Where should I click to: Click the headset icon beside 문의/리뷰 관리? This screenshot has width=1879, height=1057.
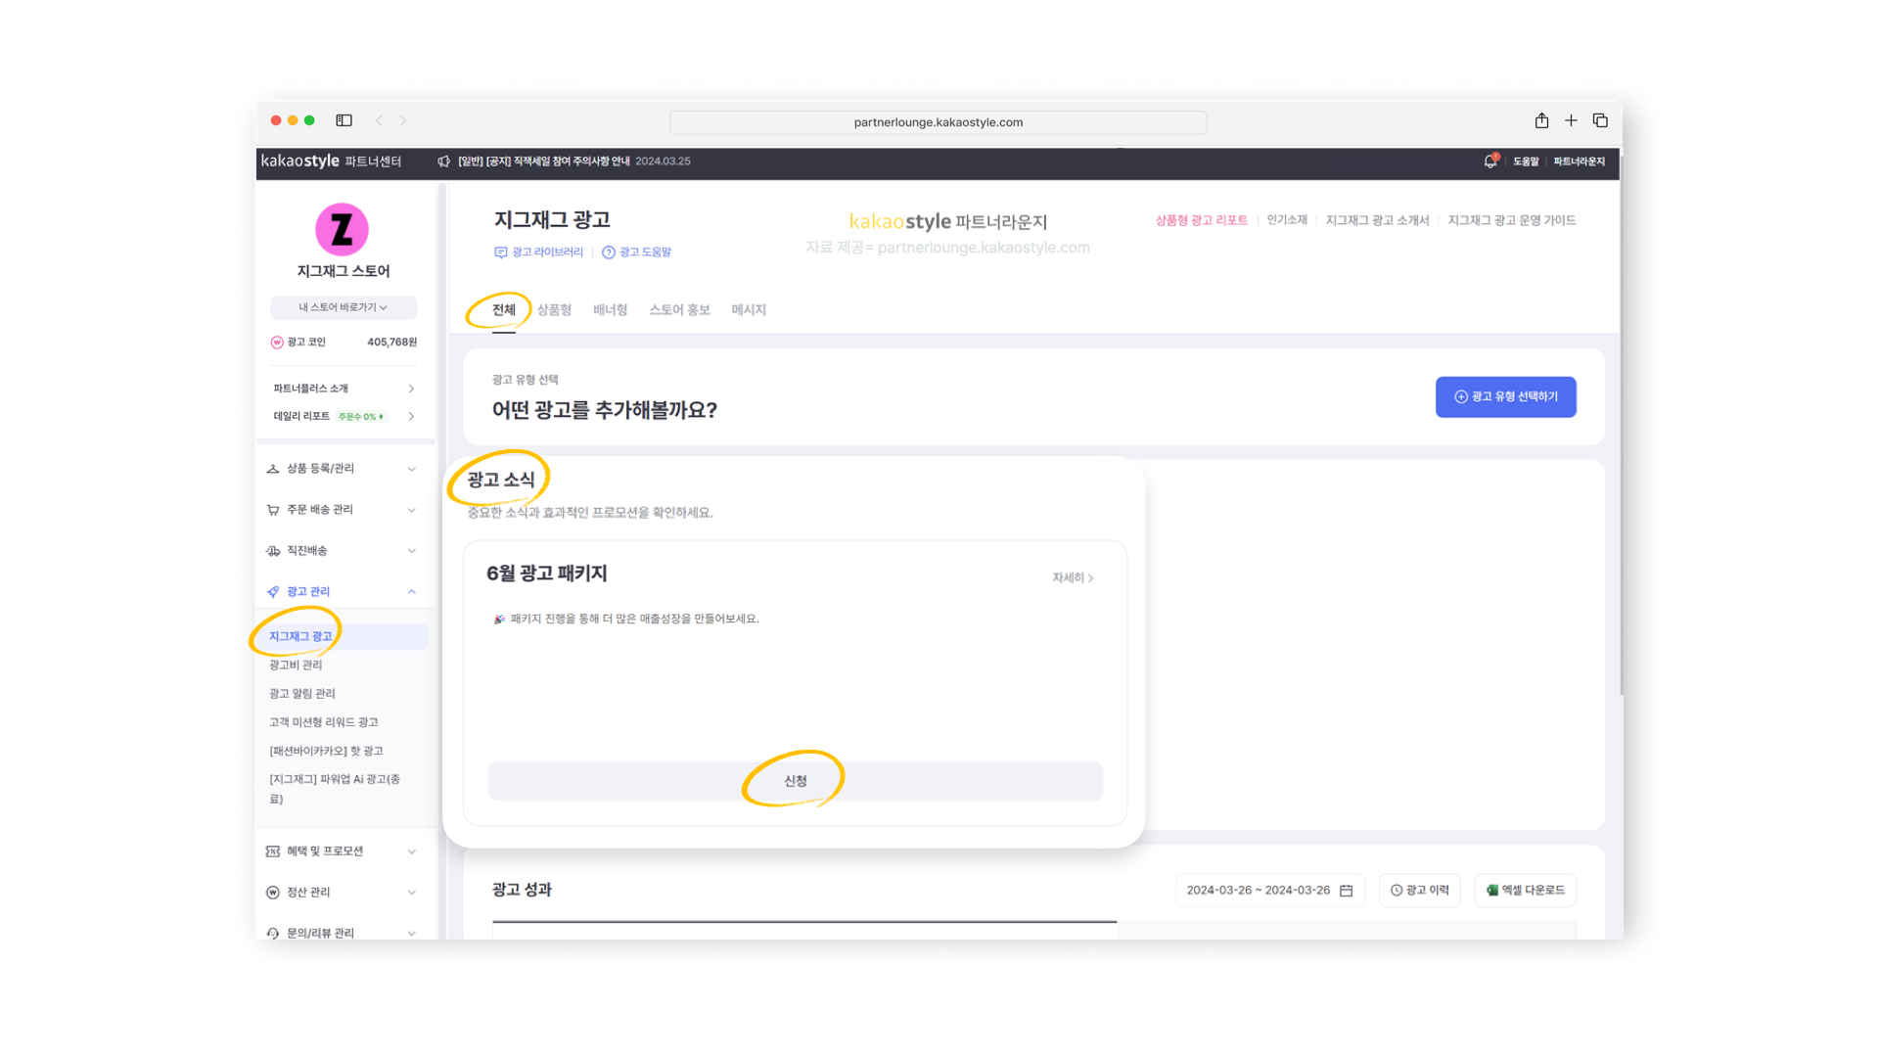(x=273, y=934)
